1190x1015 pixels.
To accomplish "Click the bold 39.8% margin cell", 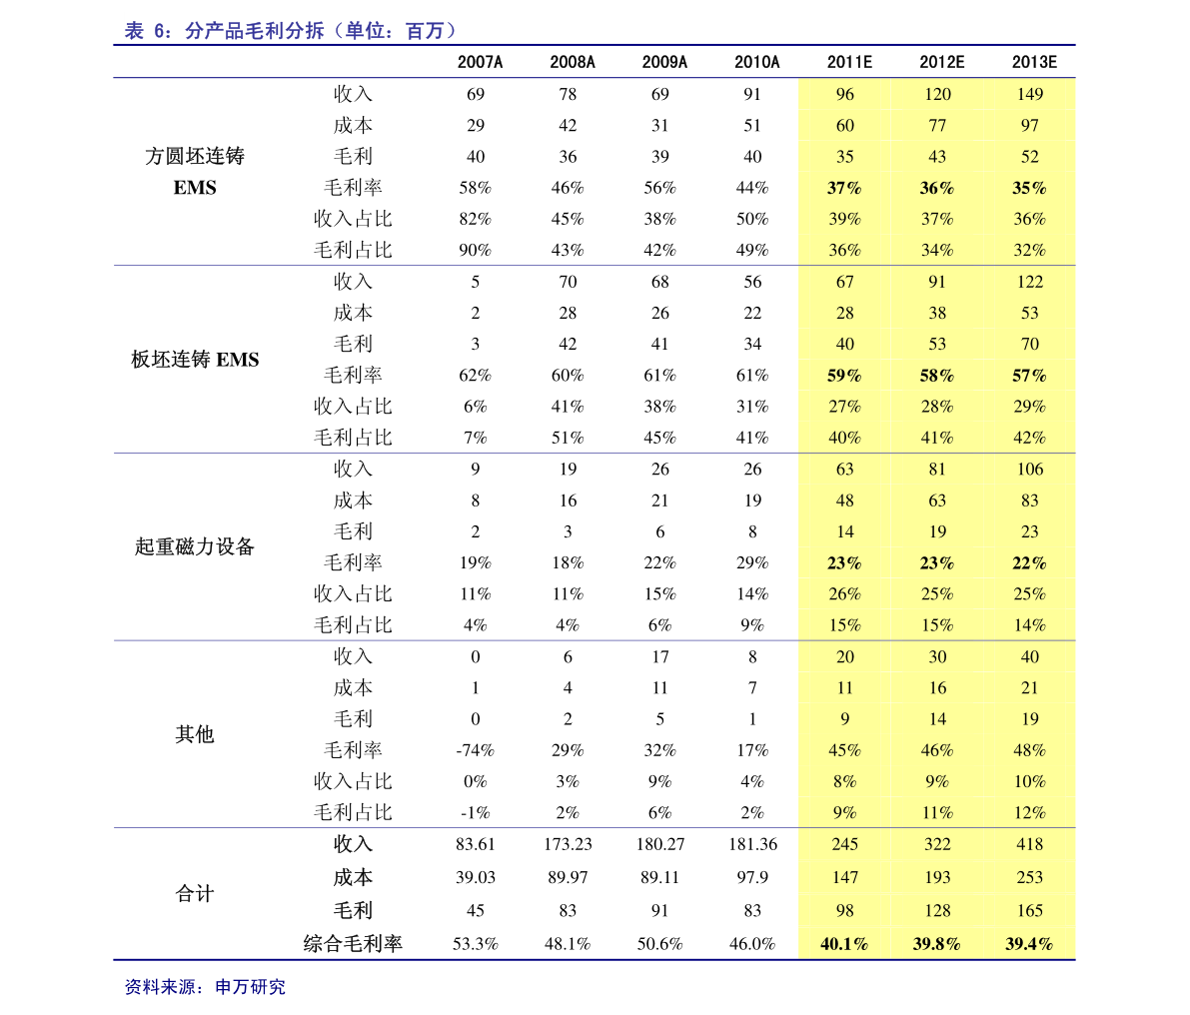I will pos(936,944).
